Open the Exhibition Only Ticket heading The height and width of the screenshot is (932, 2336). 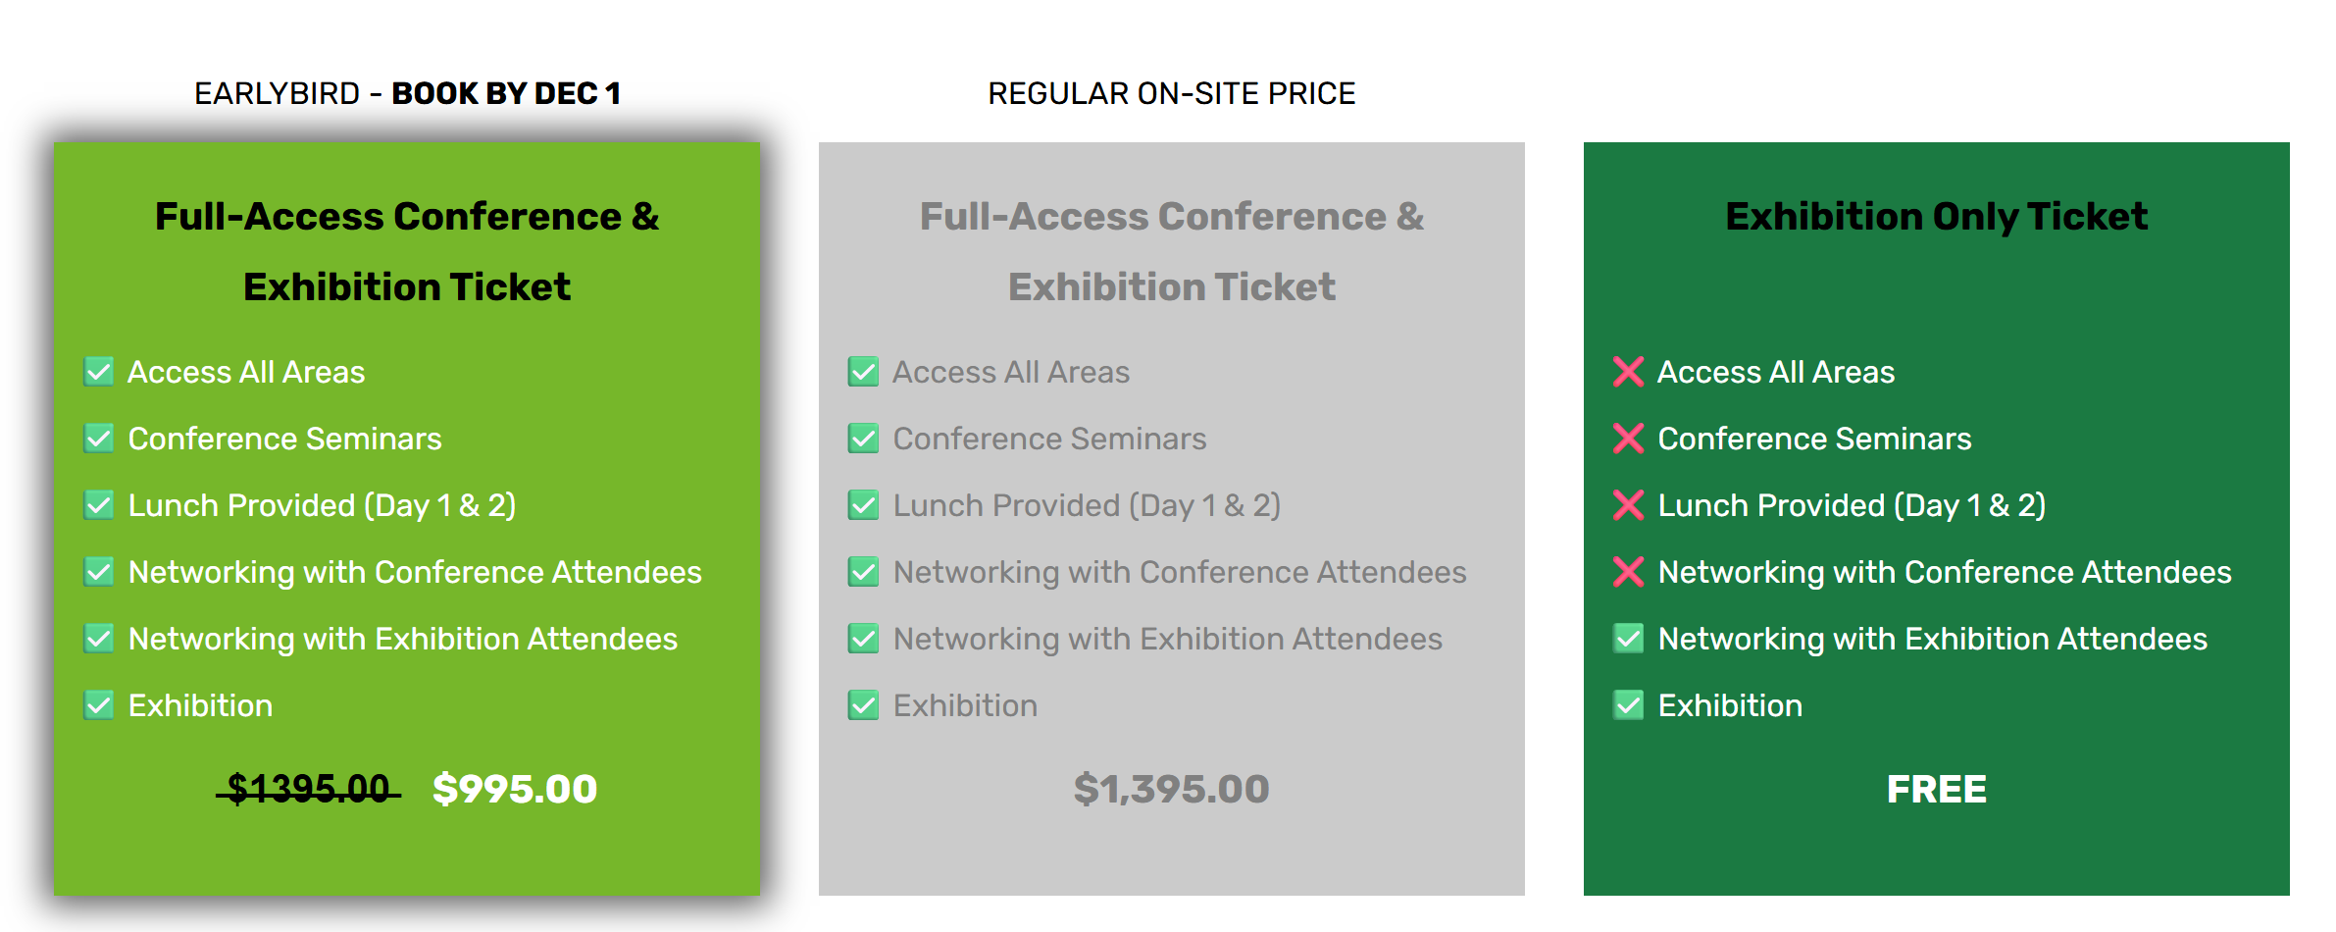[1937, 217]
